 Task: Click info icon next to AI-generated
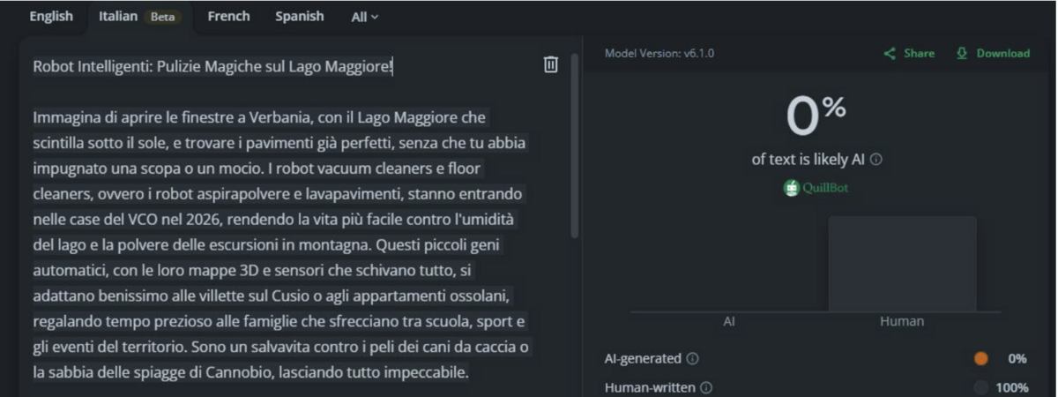tap(693, 359)
